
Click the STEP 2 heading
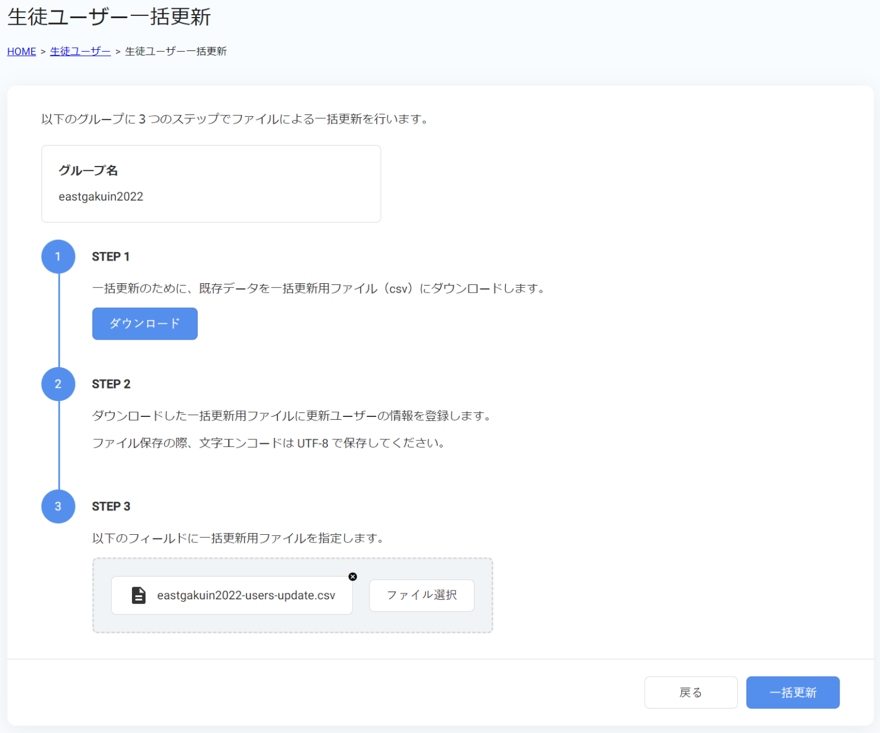click(111, 384)
